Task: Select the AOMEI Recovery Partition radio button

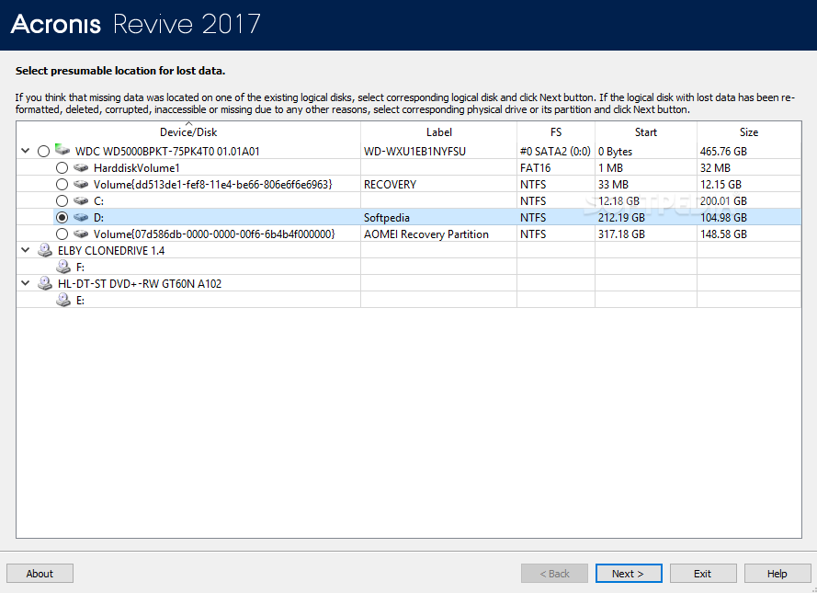Action: click(x=62, y=234)
